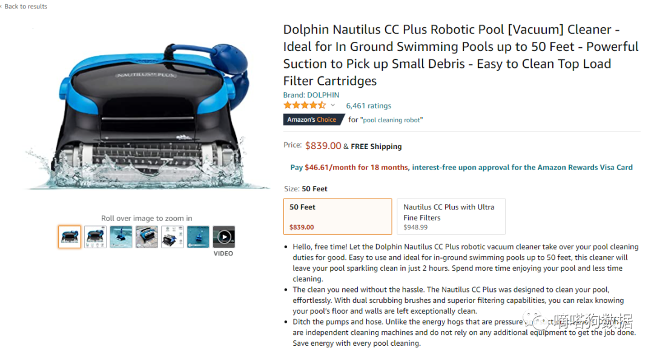Open the 6,461 ratings link
This screenshot has width=654, height=350.
pyautogui.click(x=369, y=105)
